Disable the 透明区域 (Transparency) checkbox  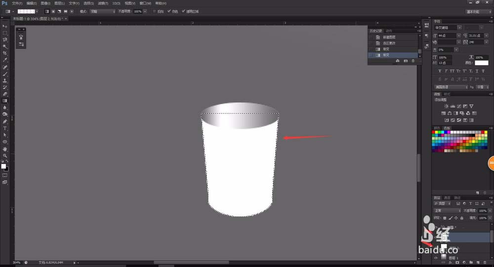(184, 11)
